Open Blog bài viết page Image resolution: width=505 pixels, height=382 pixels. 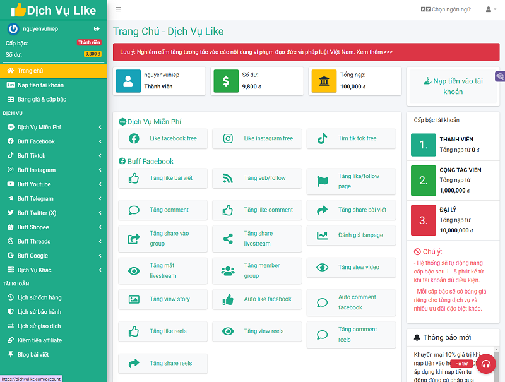pyautogui.click(x=54, y=355)
